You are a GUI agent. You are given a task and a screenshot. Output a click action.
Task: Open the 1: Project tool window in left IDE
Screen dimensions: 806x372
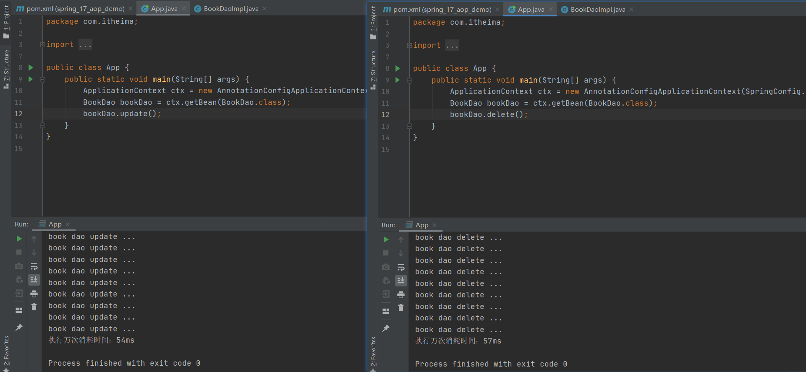pos(6,22)
